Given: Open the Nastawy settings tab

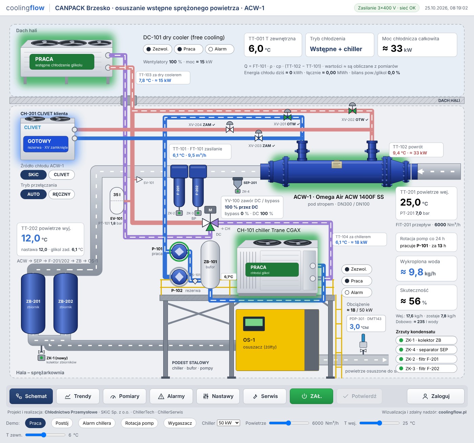Looking at the screenshot, I should (x=218, y=396).
